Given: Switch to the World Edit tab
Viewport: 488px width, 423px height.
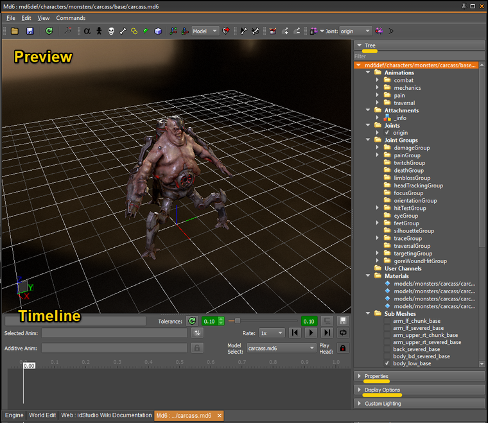Looking at the screenshot, I should coord(42,415).
